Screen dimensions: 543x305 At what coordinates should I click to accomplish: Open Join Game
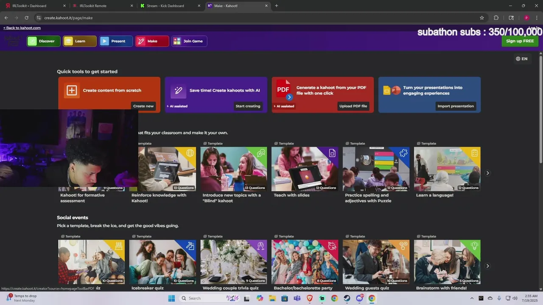189,41
